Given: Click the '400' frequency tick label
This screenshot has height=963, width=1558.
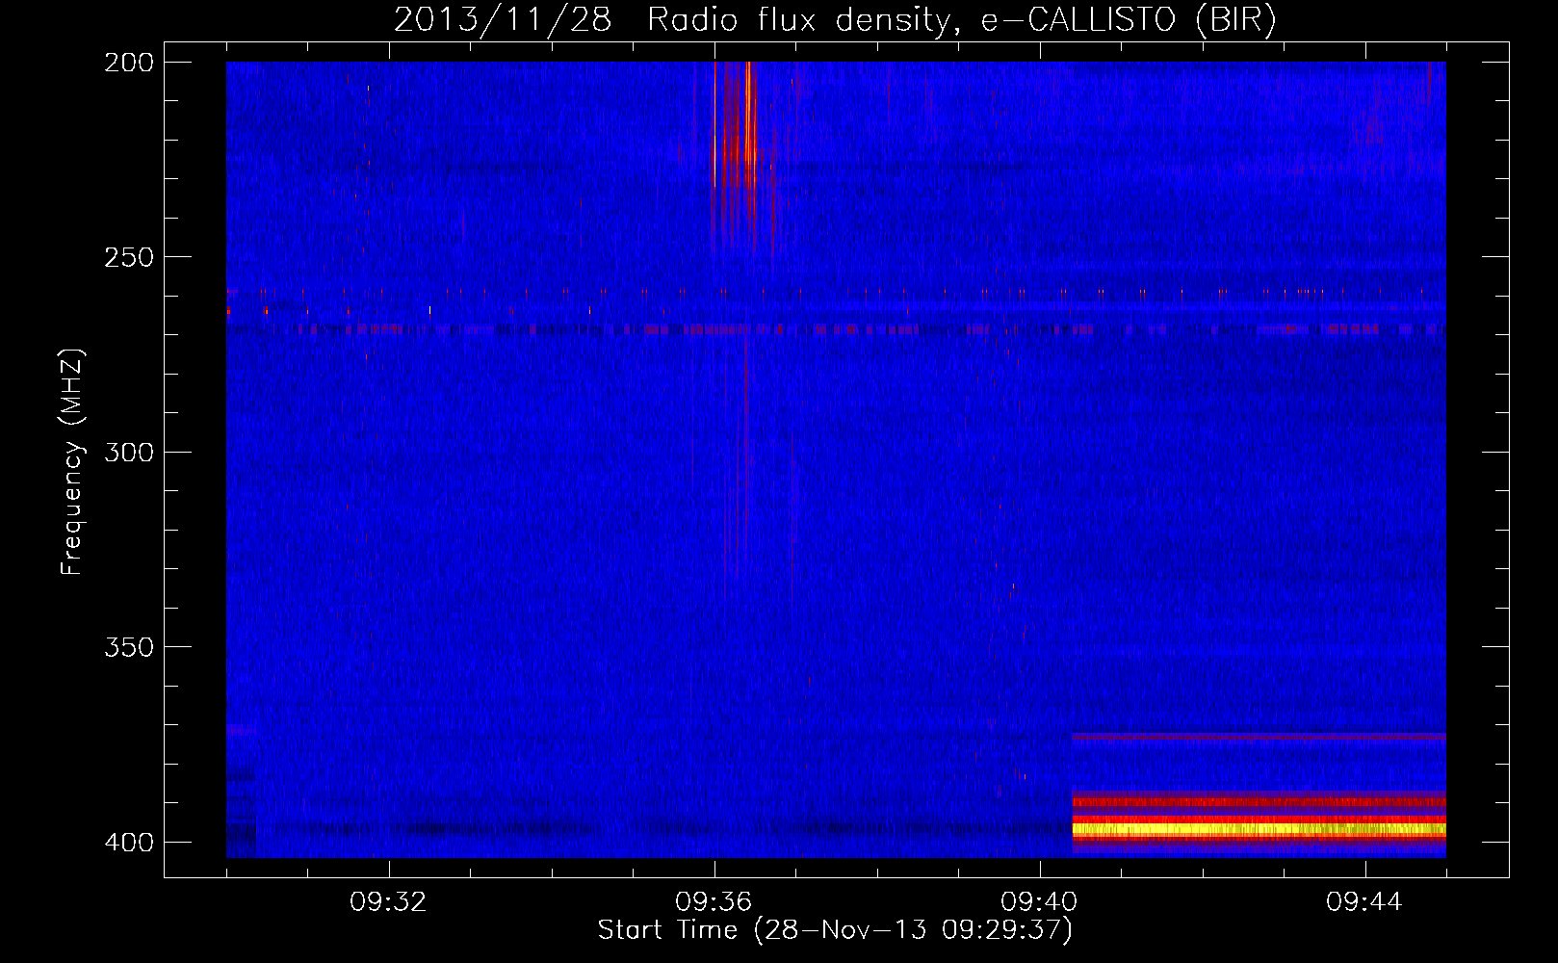Looking at the screenshot, I should pos(129,843).
